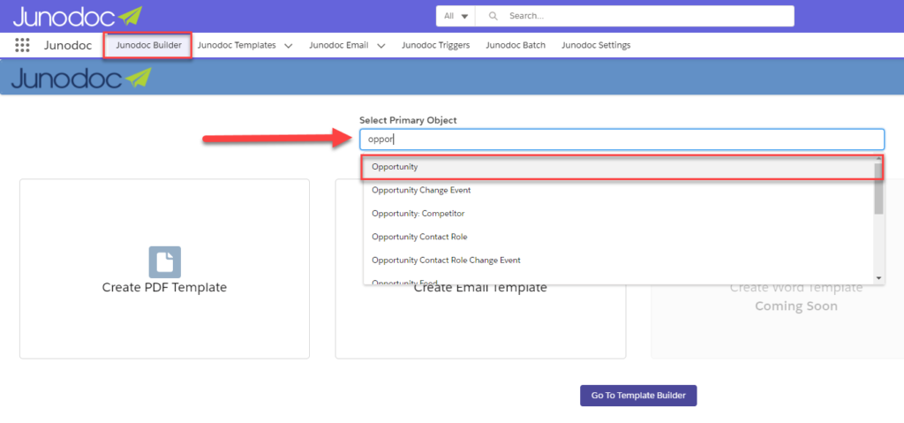Click the Junodoc banner logo below the tabs
The image size is (904, 423).
[80, 78]
